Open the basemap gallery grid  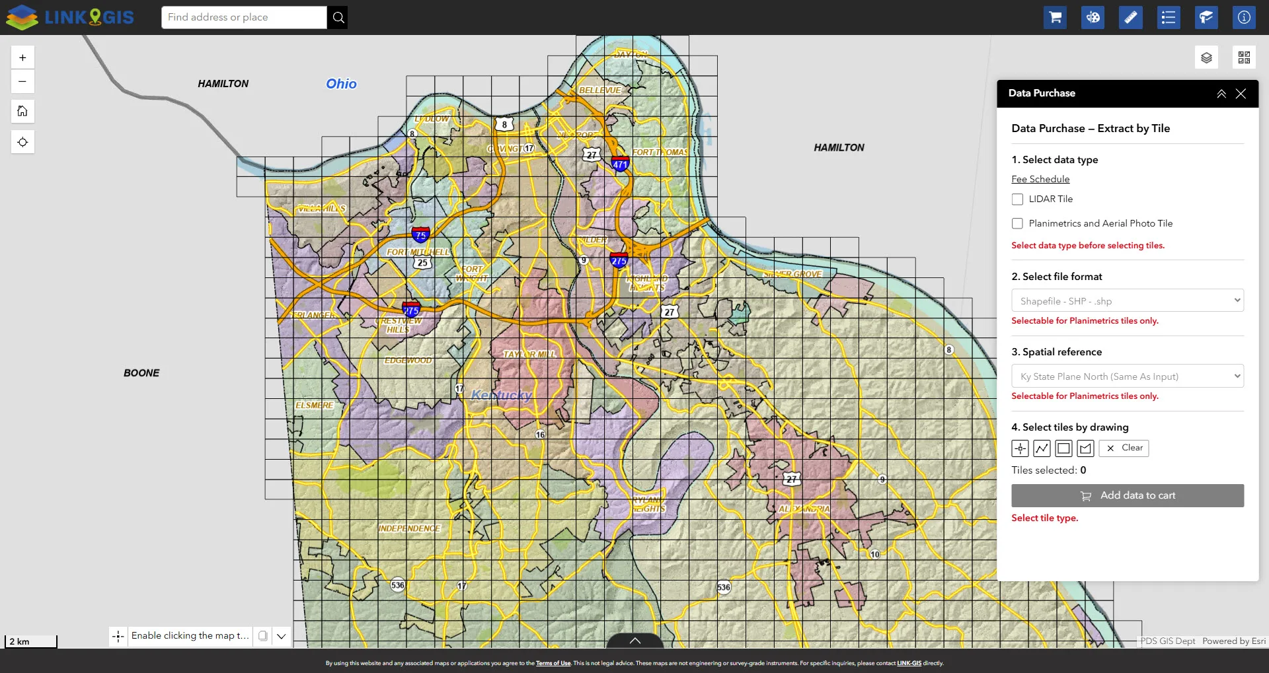click(1244, 57)
